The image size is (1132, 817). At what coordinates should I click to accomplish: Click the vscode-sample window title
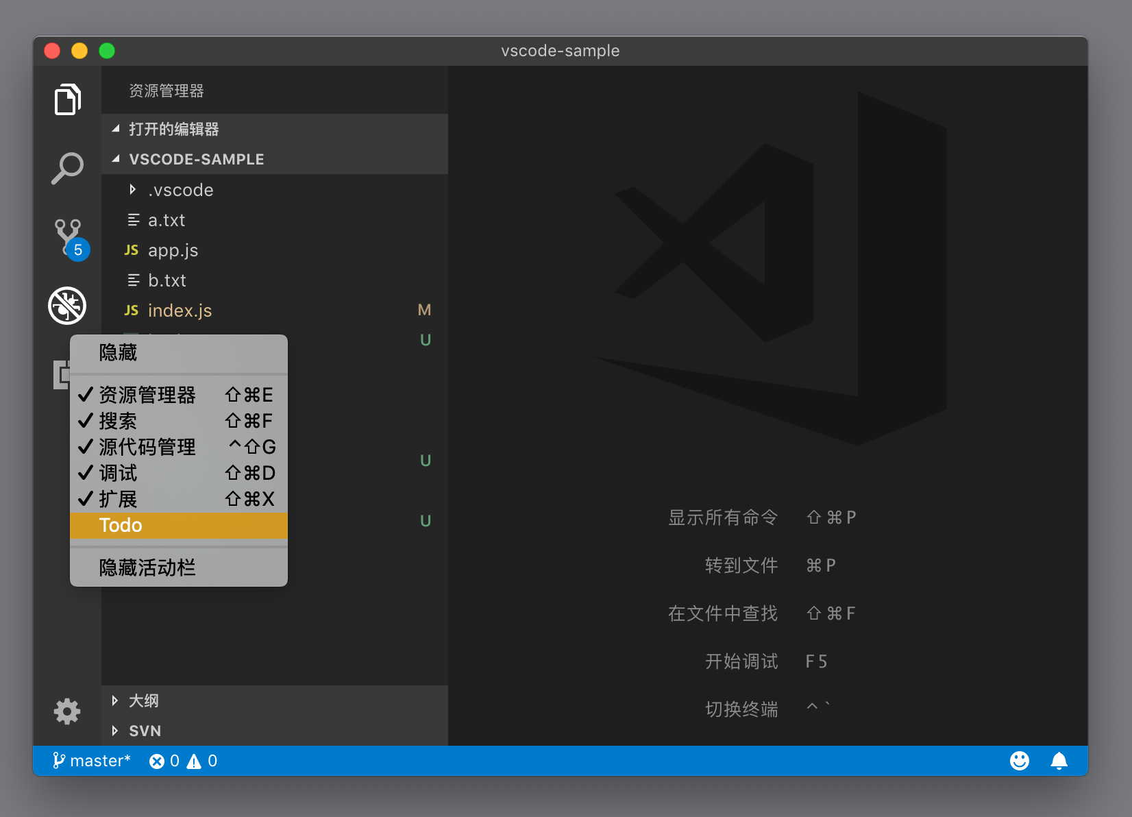pos(561,51)
